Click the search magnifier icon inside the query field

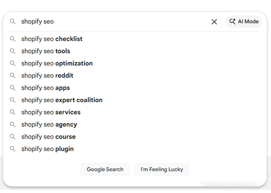click(12, 22)
